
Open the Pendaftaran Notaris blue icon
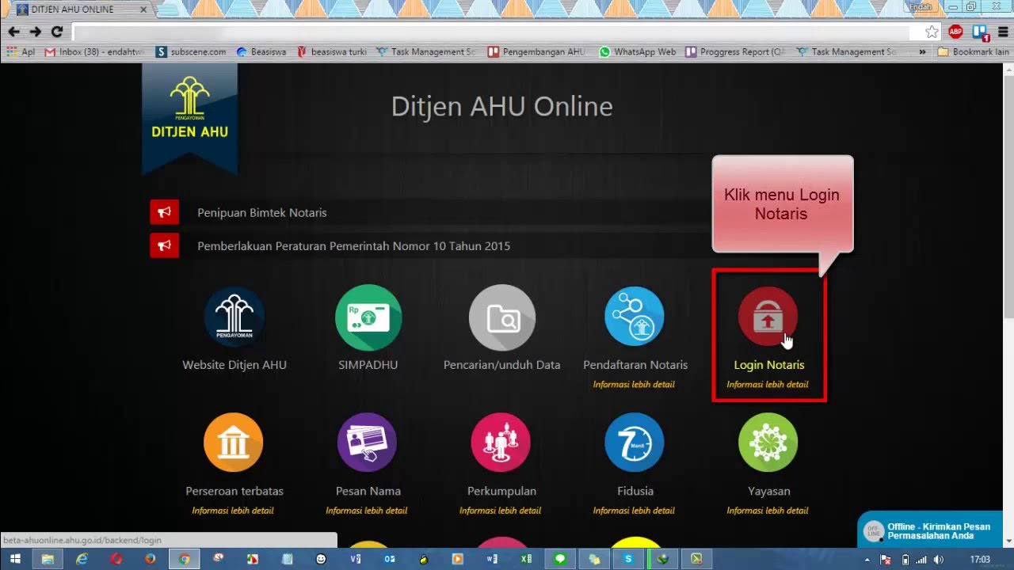tap(635, 317)
